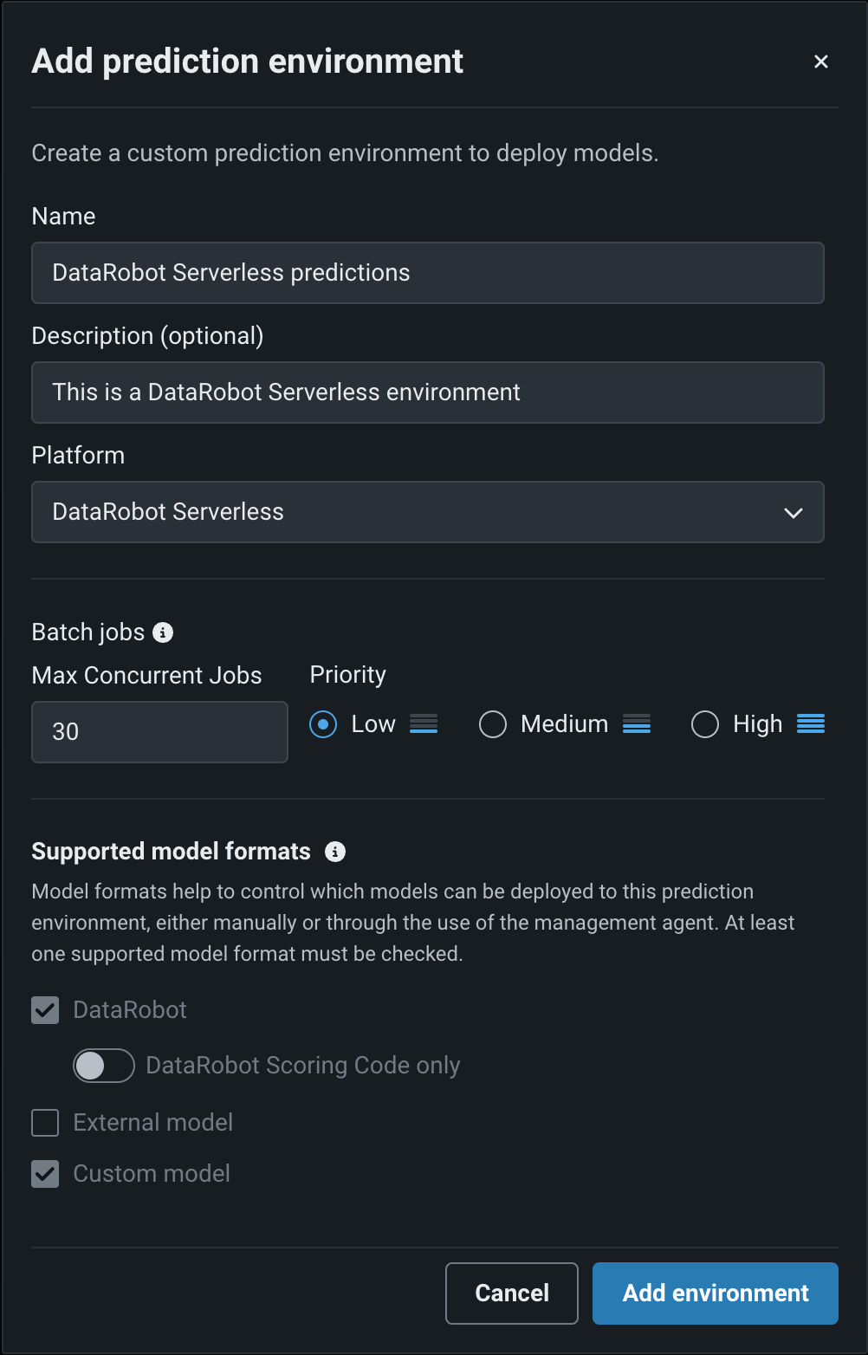
Task: Click the Max Concurrent Jobs field
Action: point(159,732)
